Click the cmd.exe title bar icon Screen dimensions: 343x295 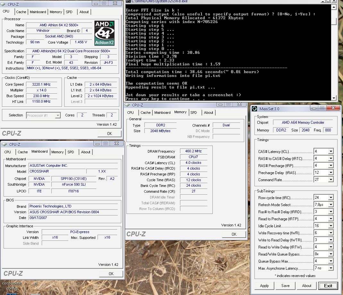click(128, 1)
